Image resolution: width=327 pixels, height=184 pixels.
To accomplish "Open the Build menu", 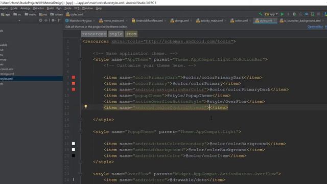I will click(x=50, y=8).
